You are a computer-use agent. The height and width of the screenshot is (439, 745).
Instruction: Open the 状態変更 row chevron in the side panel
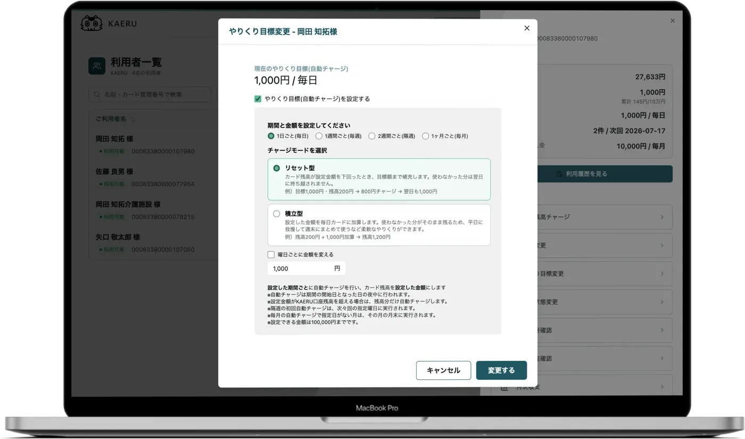662,302
